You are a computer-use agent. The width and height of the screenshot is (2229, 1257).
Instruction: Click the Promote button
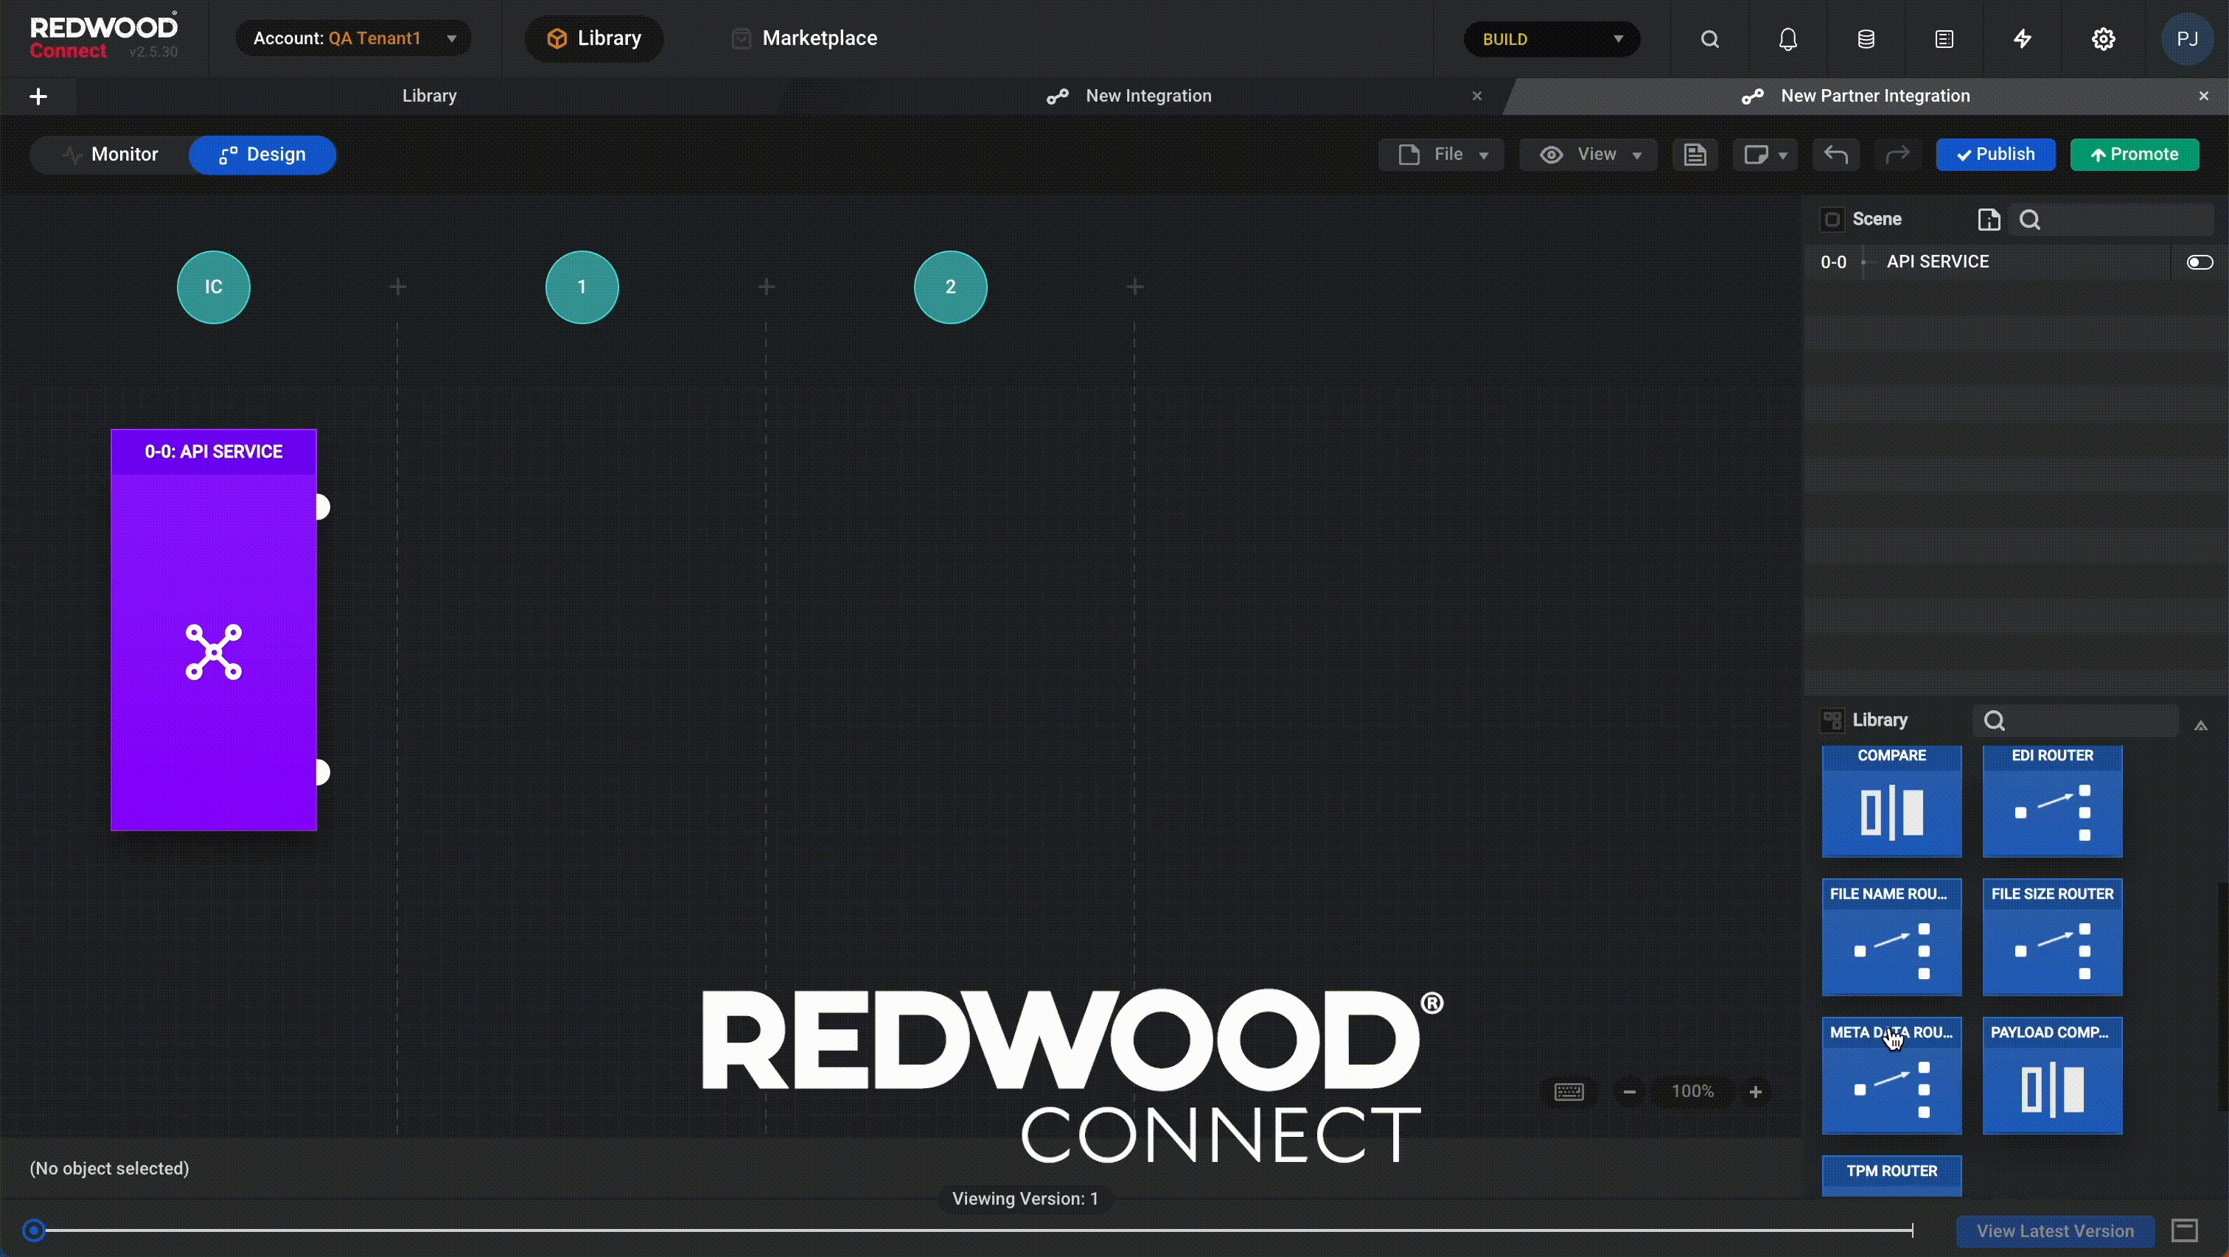point(2134,155)
